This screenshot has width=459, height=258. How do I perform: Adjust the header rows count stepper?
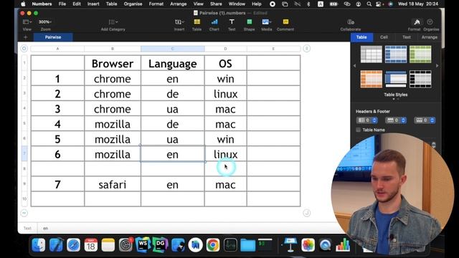click(x=403, y=120)
